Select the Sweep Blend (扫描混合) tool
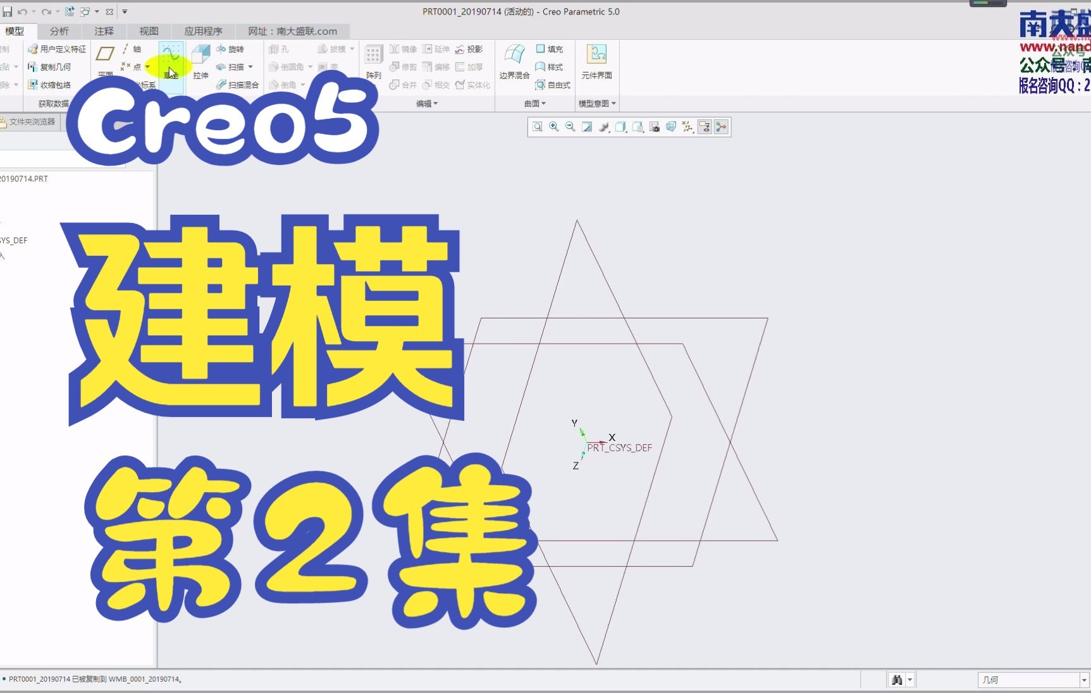This screenshot has width=1091, height=693. 240,85
